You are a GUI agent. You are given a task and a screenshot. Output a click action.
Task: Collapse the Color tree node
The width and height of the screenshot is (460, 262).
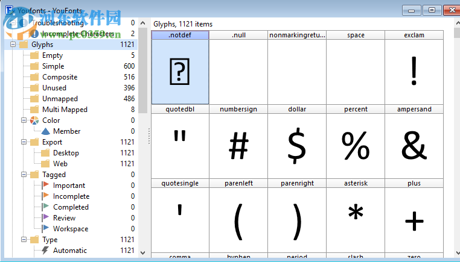point(24,120)
